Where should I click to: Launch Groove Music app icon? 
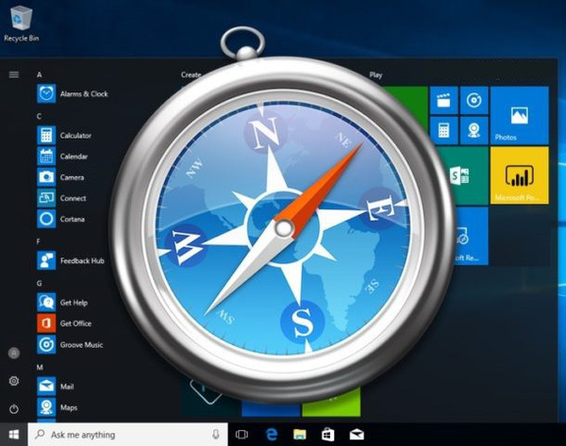(46, 344)
